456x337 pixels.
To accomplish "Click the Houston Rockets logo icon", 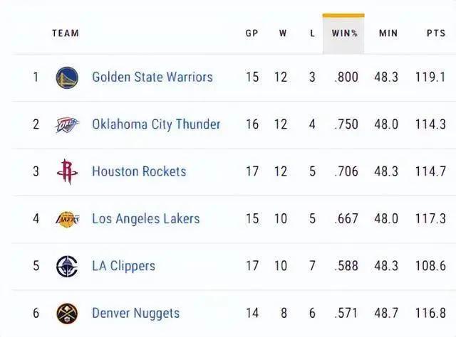I will pyautogui.click(x=67, y=172).
